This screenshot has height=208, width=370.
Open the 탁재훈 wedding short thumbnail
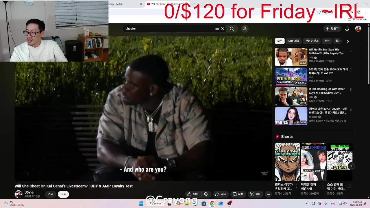(314, 162)
